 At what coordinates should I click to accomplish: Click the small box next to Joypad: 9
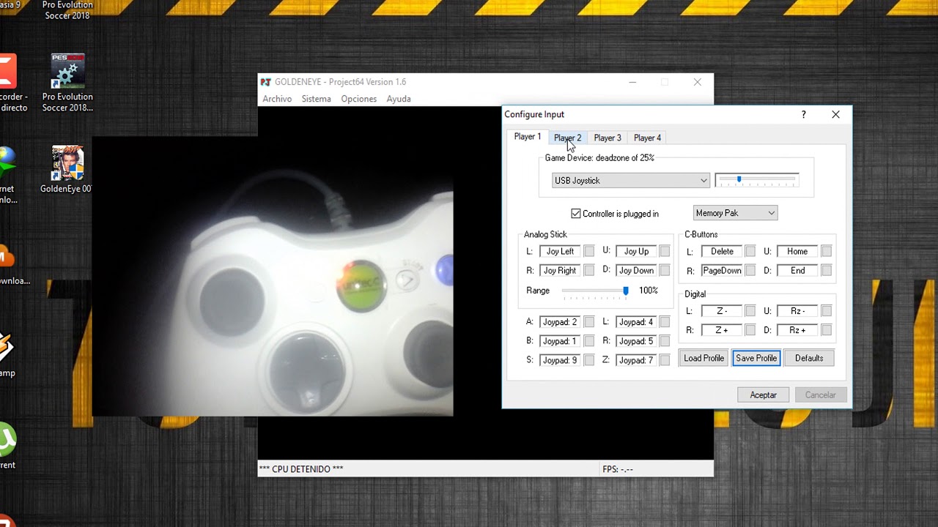tap(589, 360)
